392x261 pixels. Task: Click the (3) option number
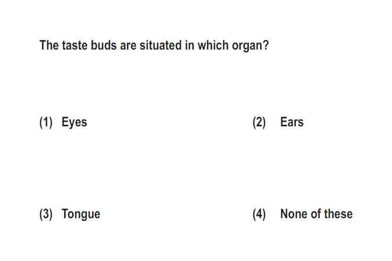[46, 215]
